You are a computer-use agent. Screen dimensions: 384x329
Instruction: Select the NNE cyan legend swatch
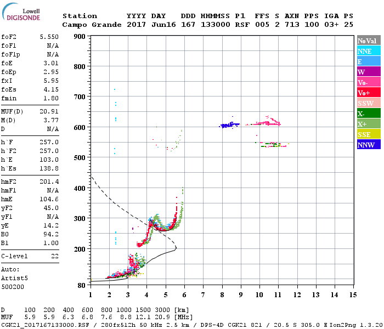click(x=369, y=51)
